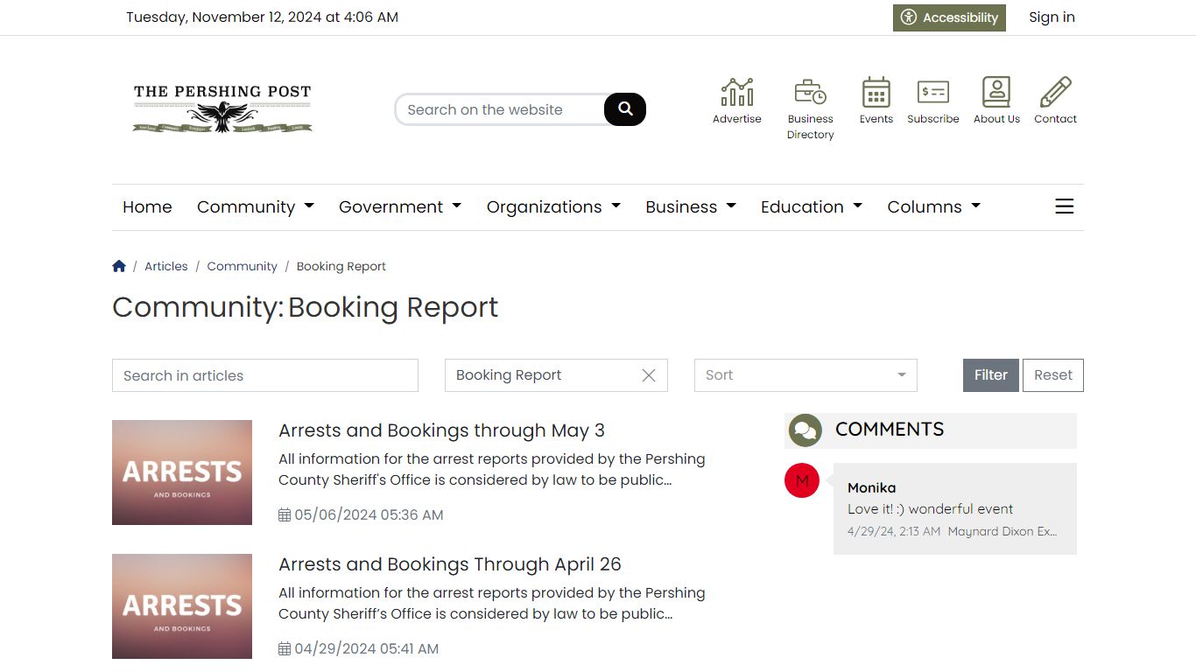Click calendar icon beside 04/29/2024 date

pyautogui.click(x=285, y=648)
